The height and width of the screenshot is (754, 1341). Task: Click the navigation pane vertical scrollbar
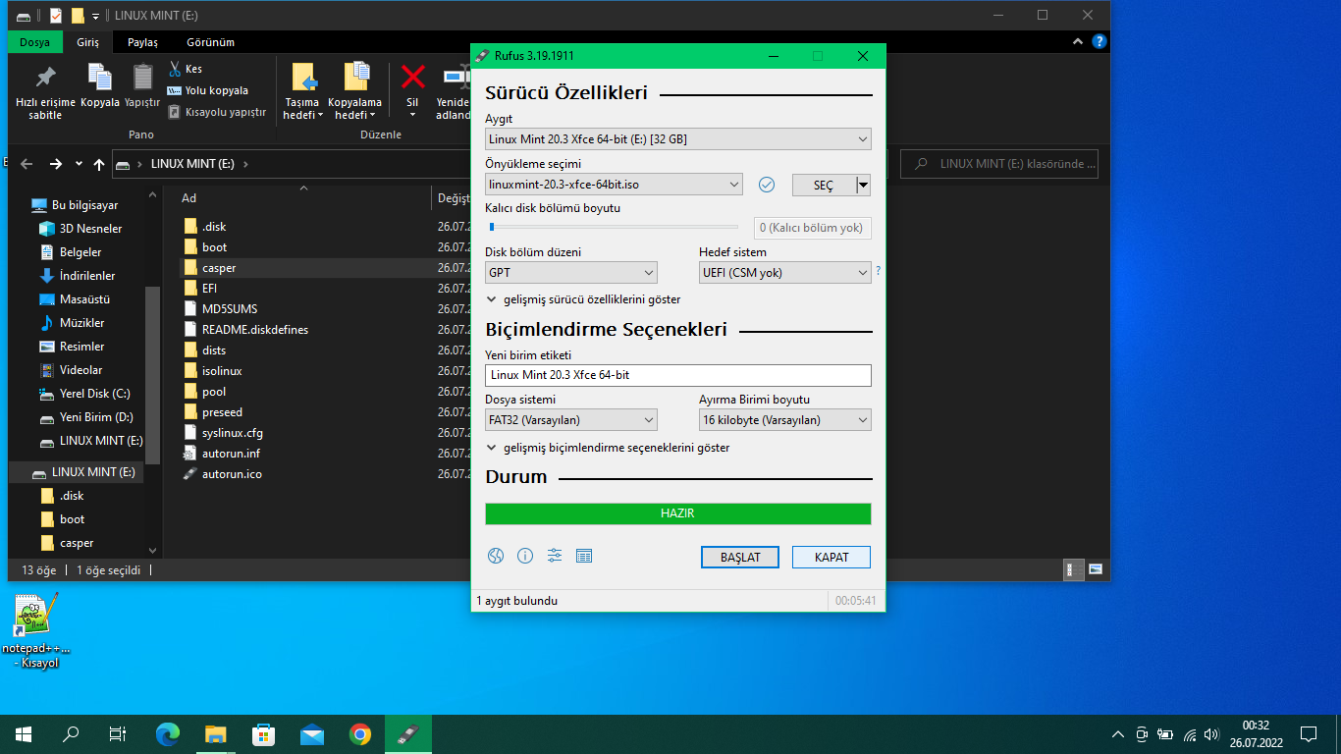coord(152,373)
